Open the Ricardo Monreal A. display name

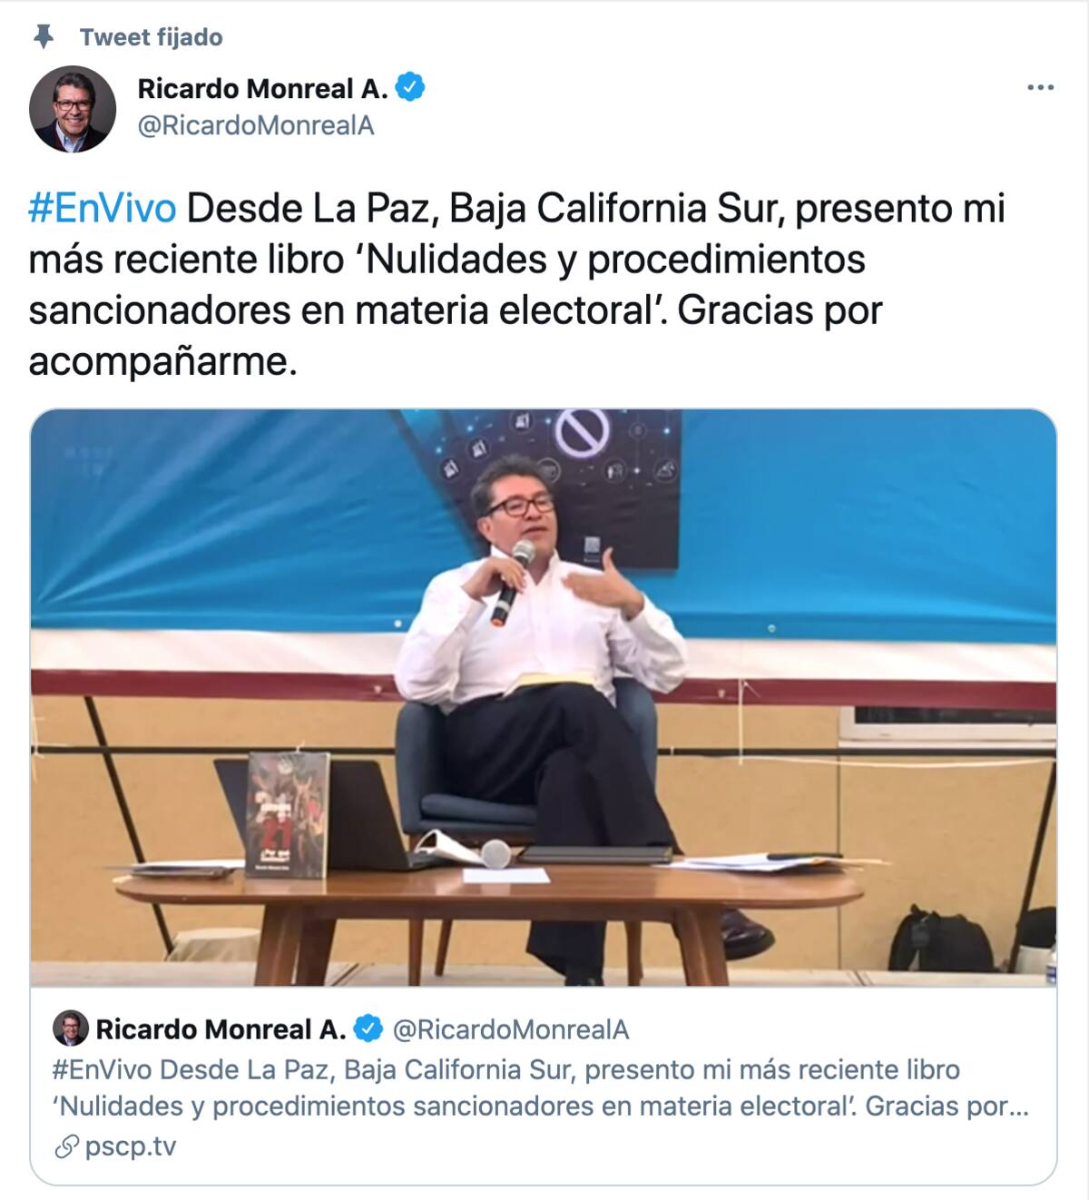(263, 88)
